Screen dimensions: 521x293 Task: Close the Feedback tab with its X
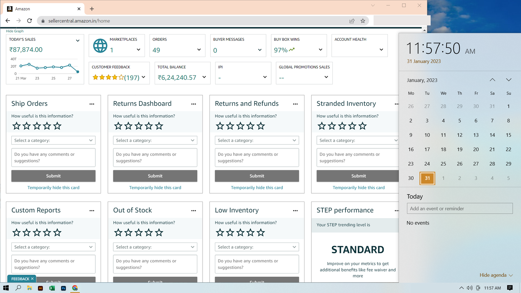point(32,279)
